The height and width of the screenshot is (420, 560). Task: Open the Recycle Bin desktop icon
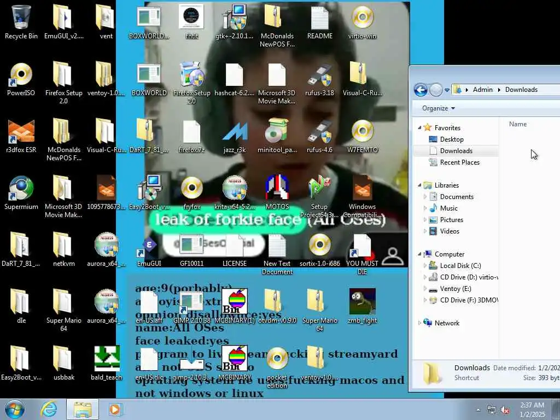(21, 21)
